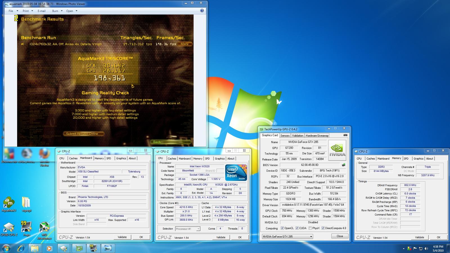
Task: Switch to Photo Viewer in the taskbar
Action: click(x=108, y=248)
